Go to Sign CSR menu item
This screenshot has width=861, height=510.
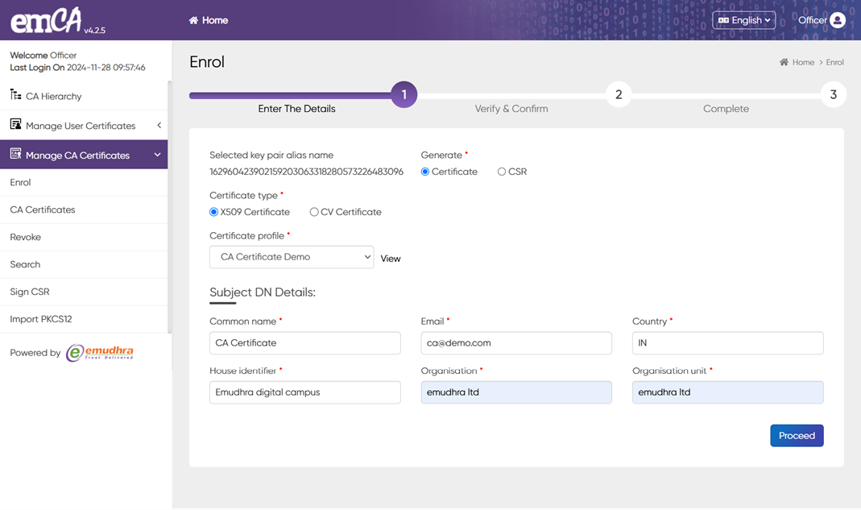[30, 292]
